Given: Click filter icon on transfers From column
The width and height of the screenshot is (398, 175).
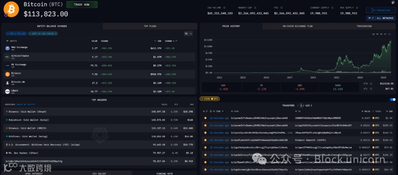Looking at the screenshot, I should click(232, 112).
